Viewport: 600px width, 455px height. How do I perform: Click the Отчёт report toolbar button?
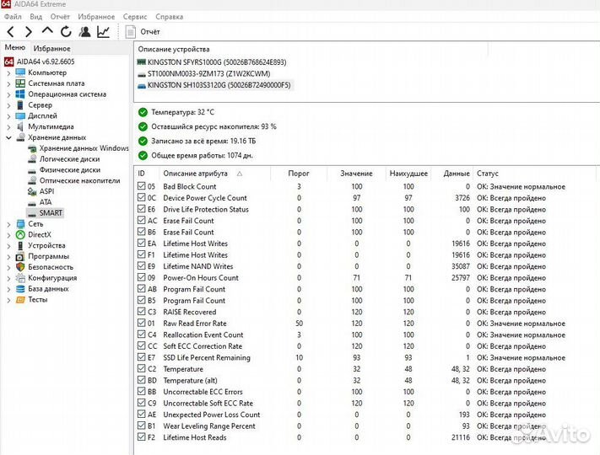pyautogui.click(x=143, y=32)
